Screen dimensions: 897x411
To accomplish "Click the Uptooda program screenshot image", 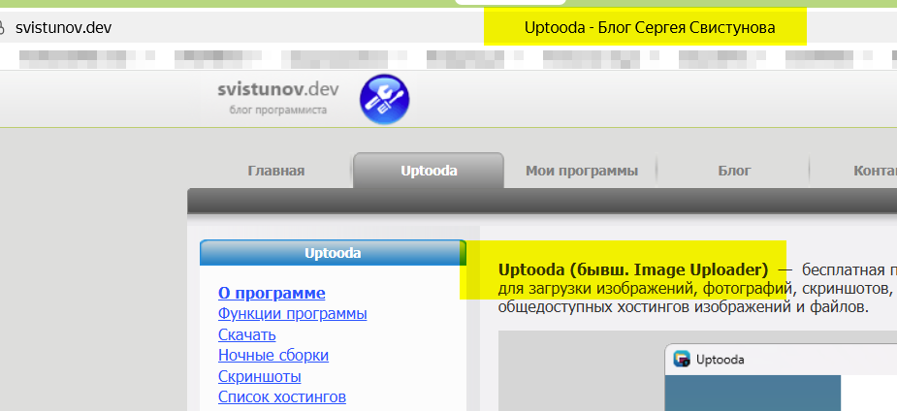I will (x=697, y=370).
